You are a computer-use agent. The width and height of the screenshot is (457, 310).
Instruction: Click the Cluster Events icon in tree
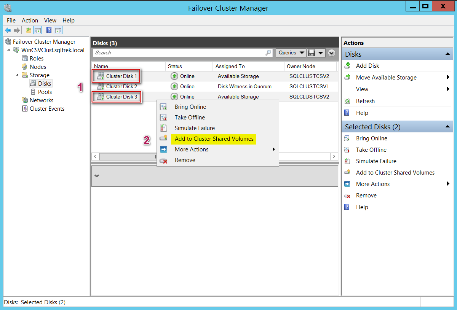coord(25,109)
